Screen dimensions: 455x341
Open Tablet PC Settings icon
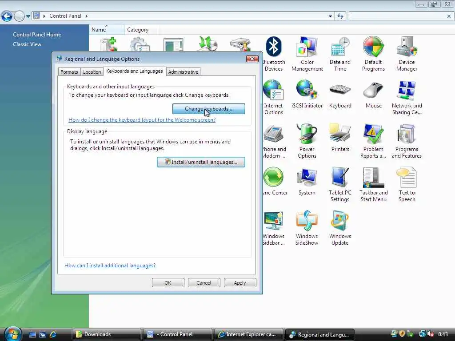click(x=340, y=184)
